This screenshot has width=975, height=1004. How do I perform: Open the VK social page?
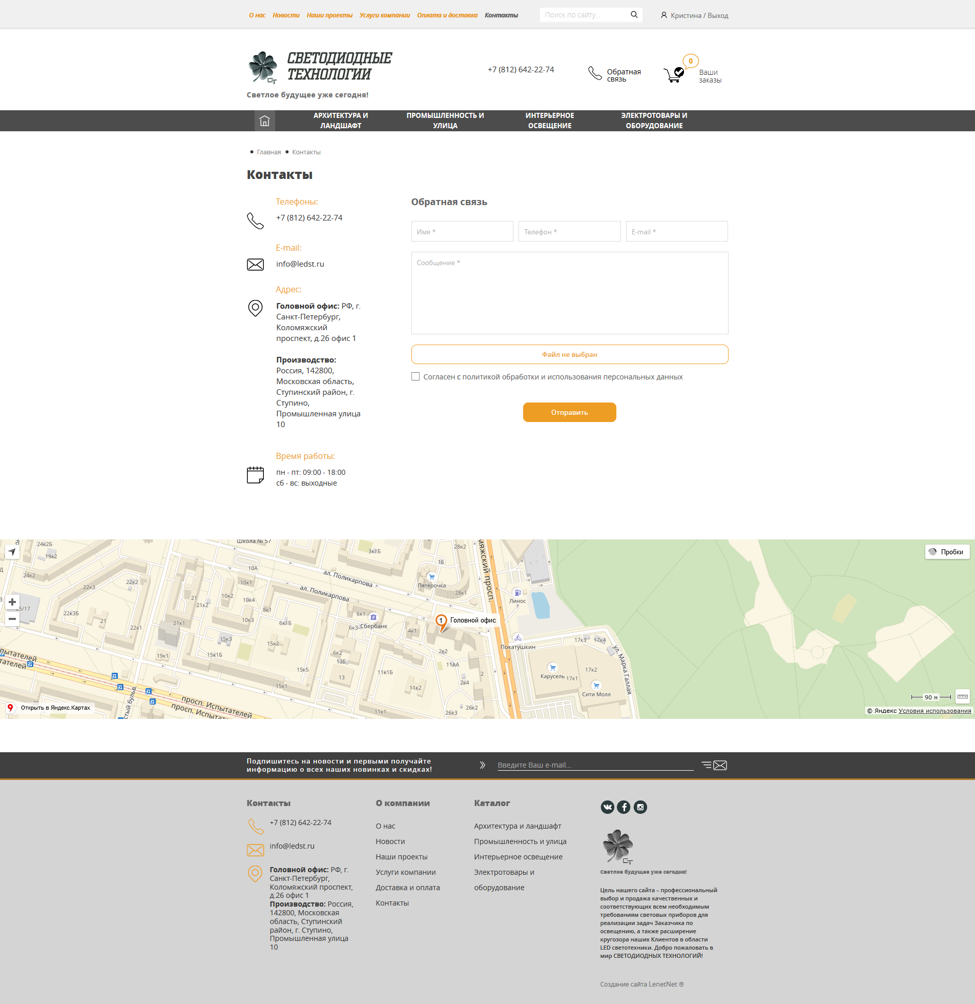[x=607, y=807]
